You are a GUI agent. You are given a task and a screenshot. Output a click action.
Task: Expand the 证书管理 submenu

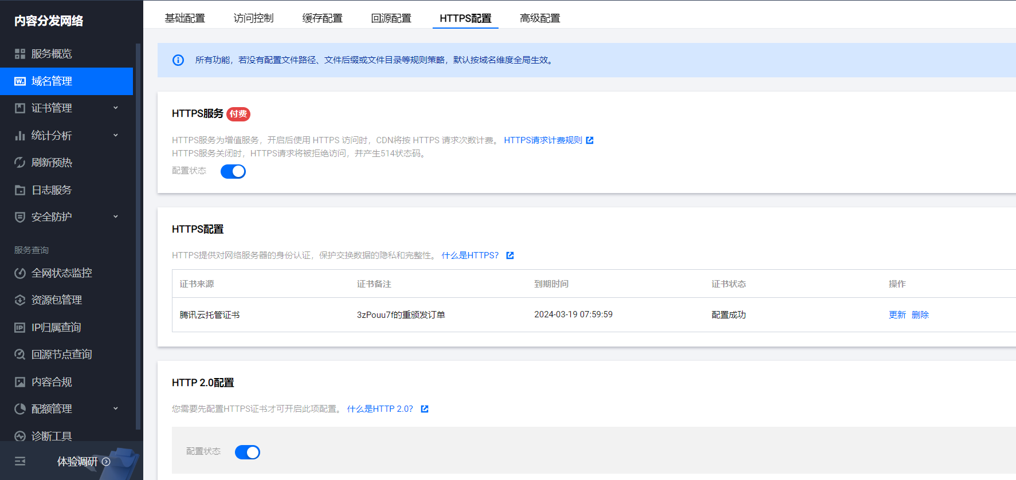(116, 108)
